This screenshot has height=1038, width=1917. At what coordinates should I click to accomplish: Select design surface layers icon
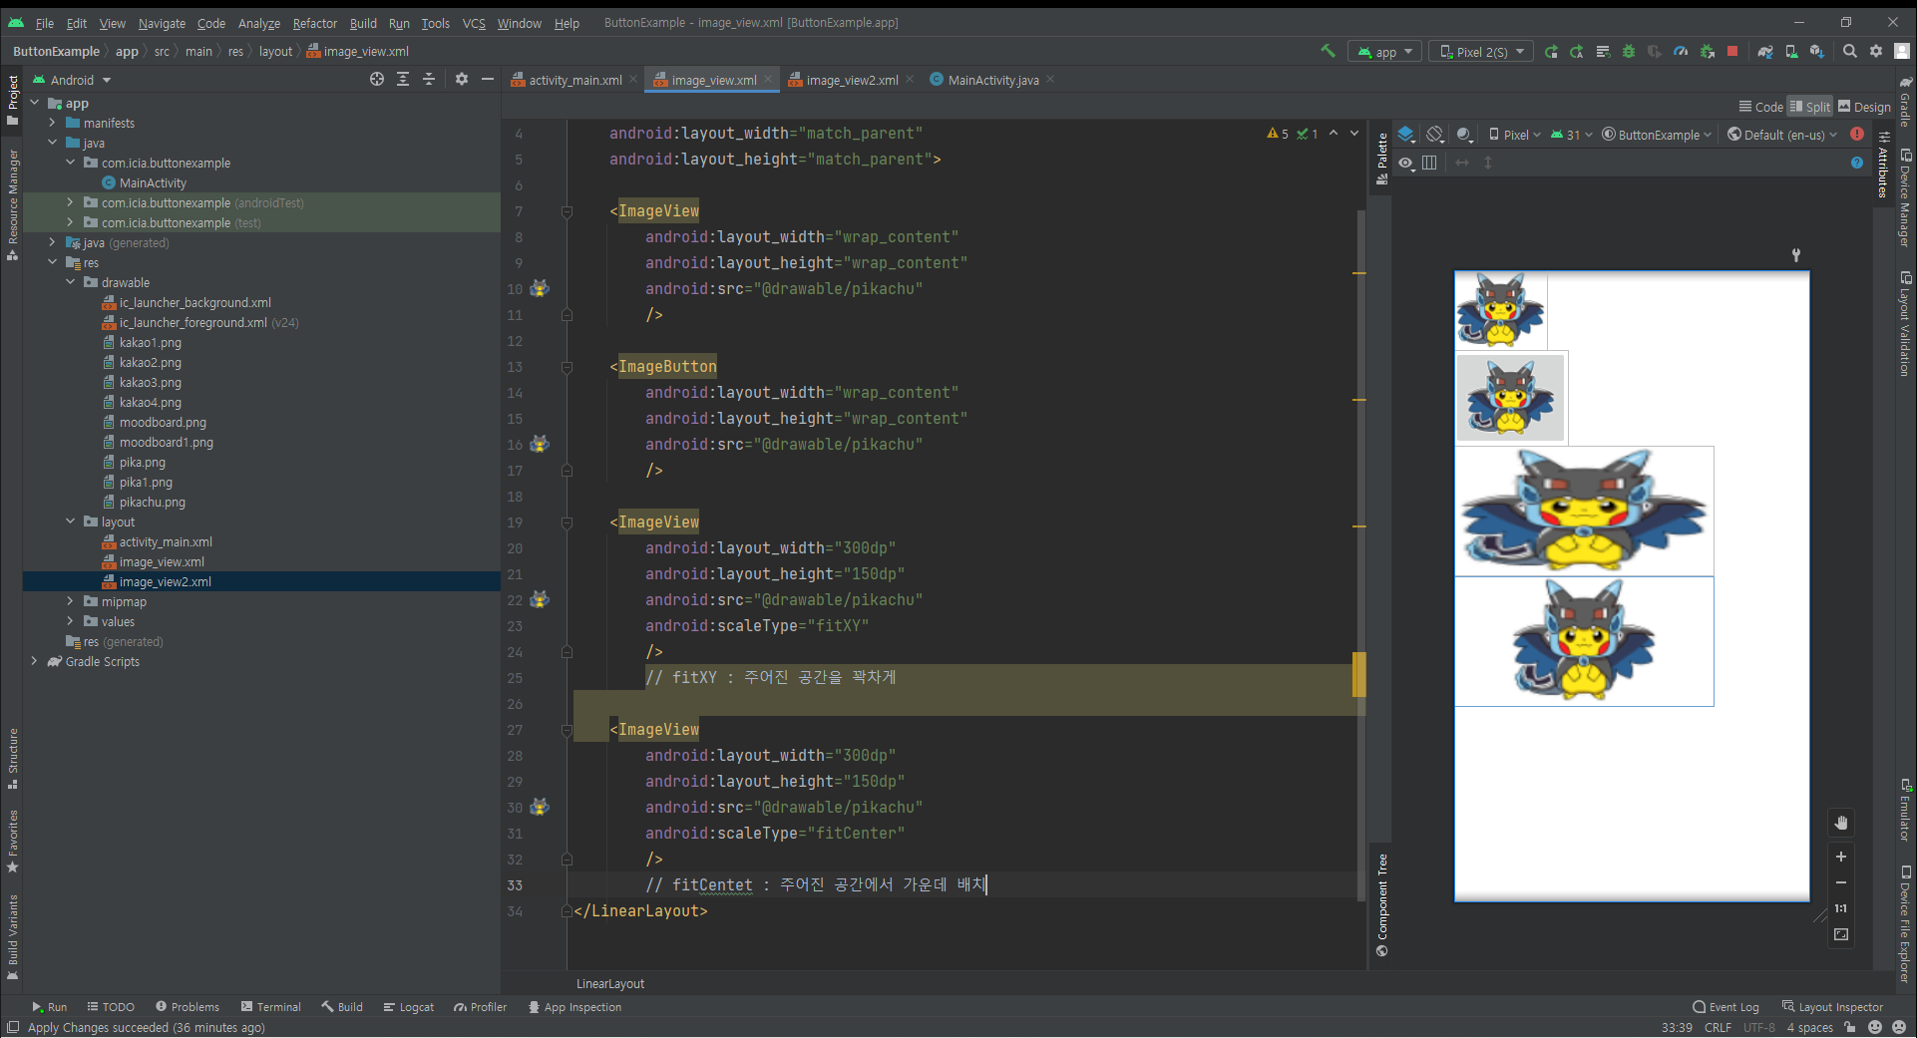[1406, 134]
